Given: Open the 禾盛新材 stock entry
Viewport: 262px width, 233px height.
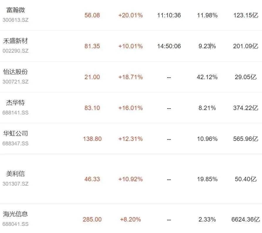Looking at the screenshot, I should 16,41.
